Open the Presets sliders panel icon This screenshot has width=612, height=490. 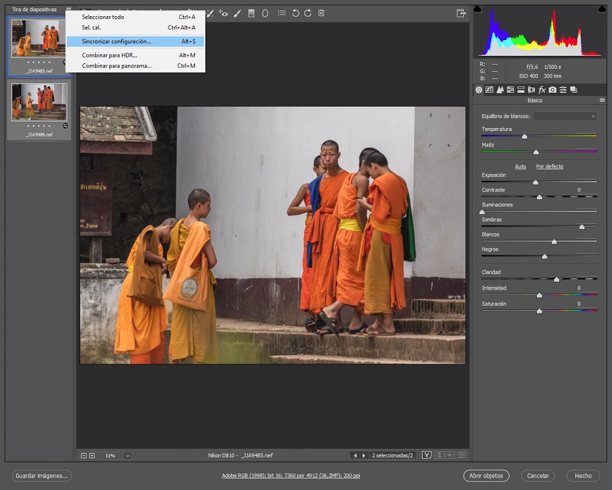click(563, 90)
